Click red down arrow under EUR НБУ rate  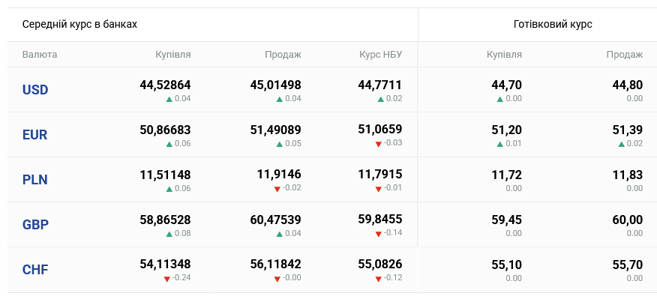click(378, 144)
